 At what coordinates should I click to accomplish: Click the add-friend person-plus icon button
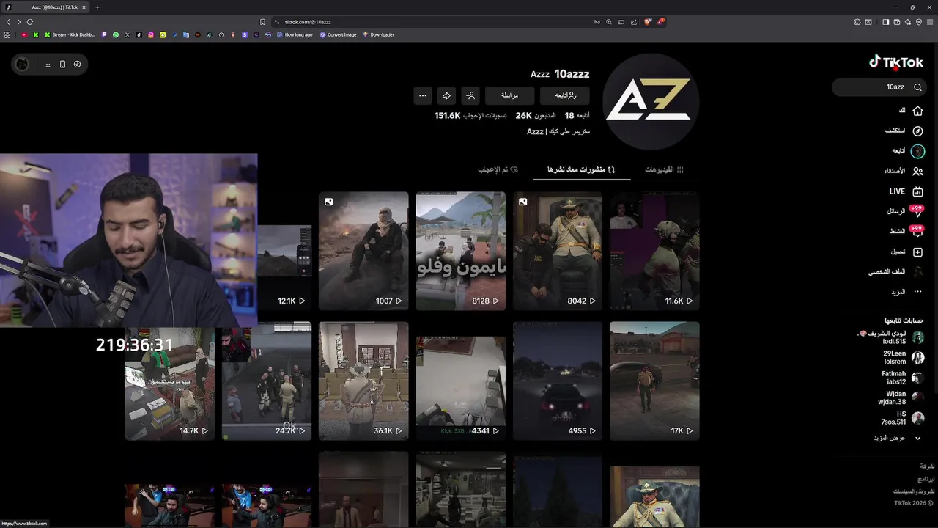pos(470,95)
